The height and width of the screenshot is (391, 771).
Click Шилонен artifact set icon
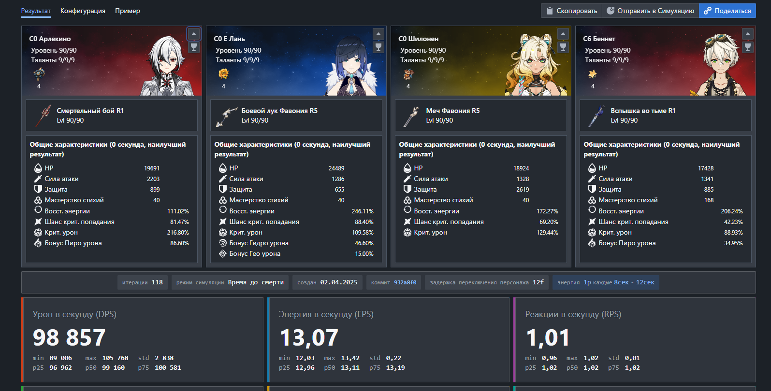pos(408,74)
